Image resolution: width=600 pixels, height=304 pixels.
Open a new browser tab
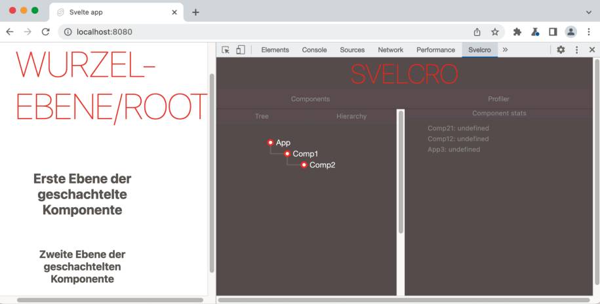[x=195, y=12]
